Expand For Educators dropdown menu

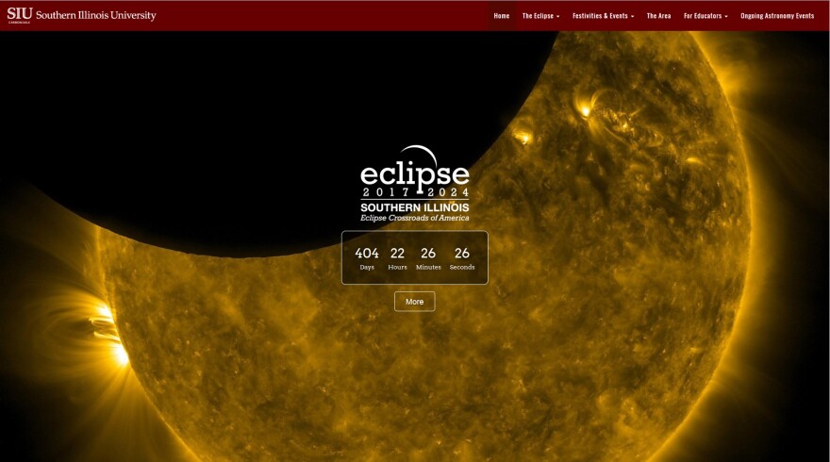(705, 16)
